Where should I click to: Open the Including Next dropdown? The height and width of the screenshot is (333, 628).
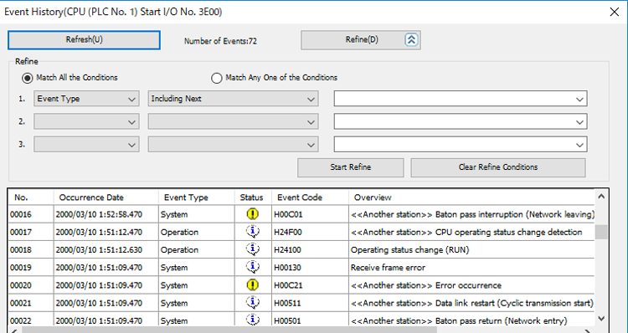[233, 99]
